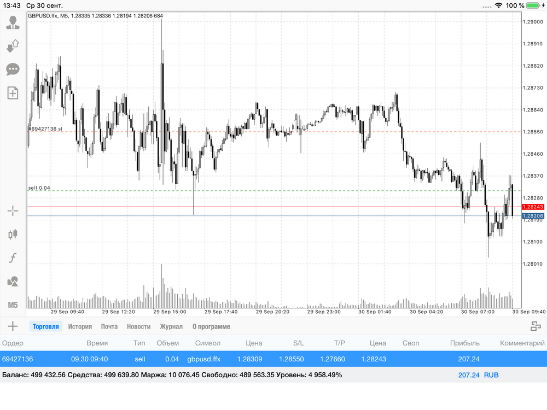Viewport: 547px width, 410px height.
Task: Click the Символ column header
Action: (207, 343)
